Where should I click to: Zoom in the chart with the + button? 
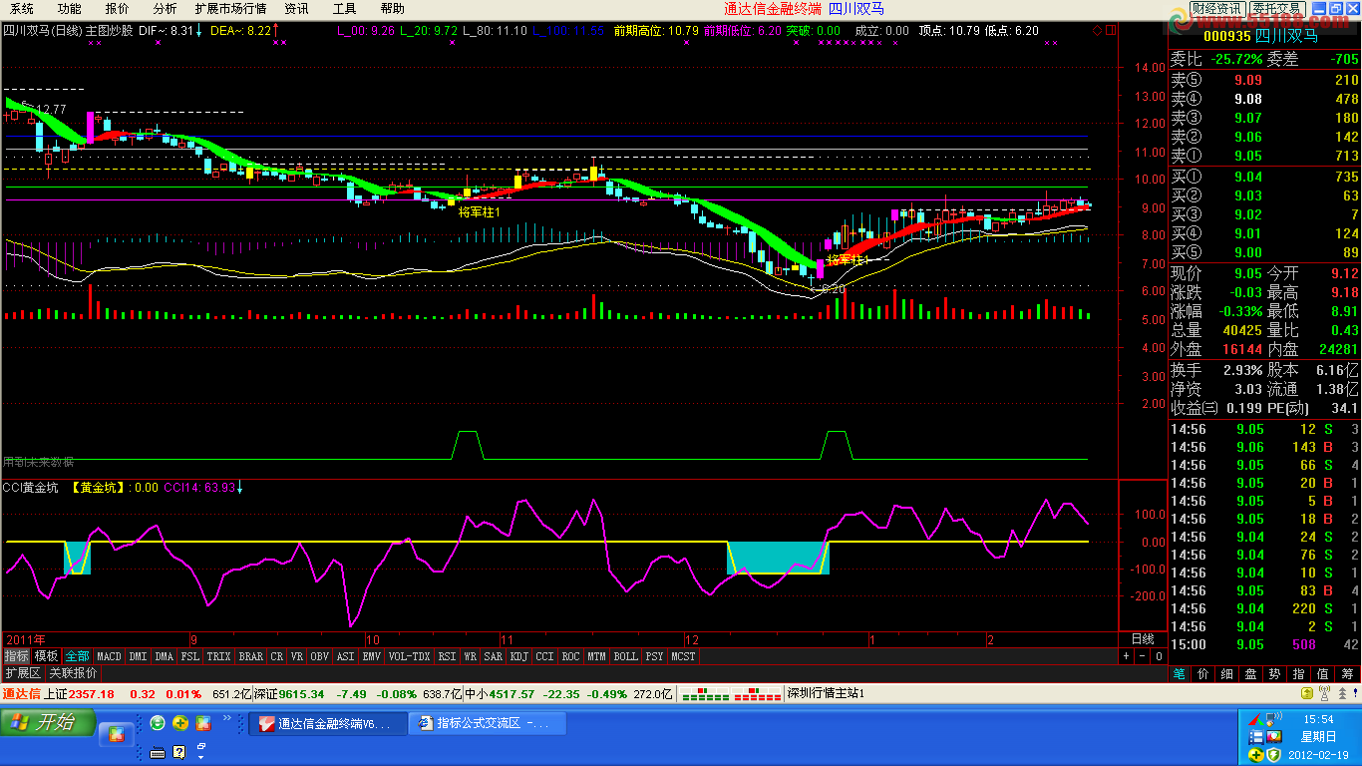pyautogui.click(x=1126, y=656)
